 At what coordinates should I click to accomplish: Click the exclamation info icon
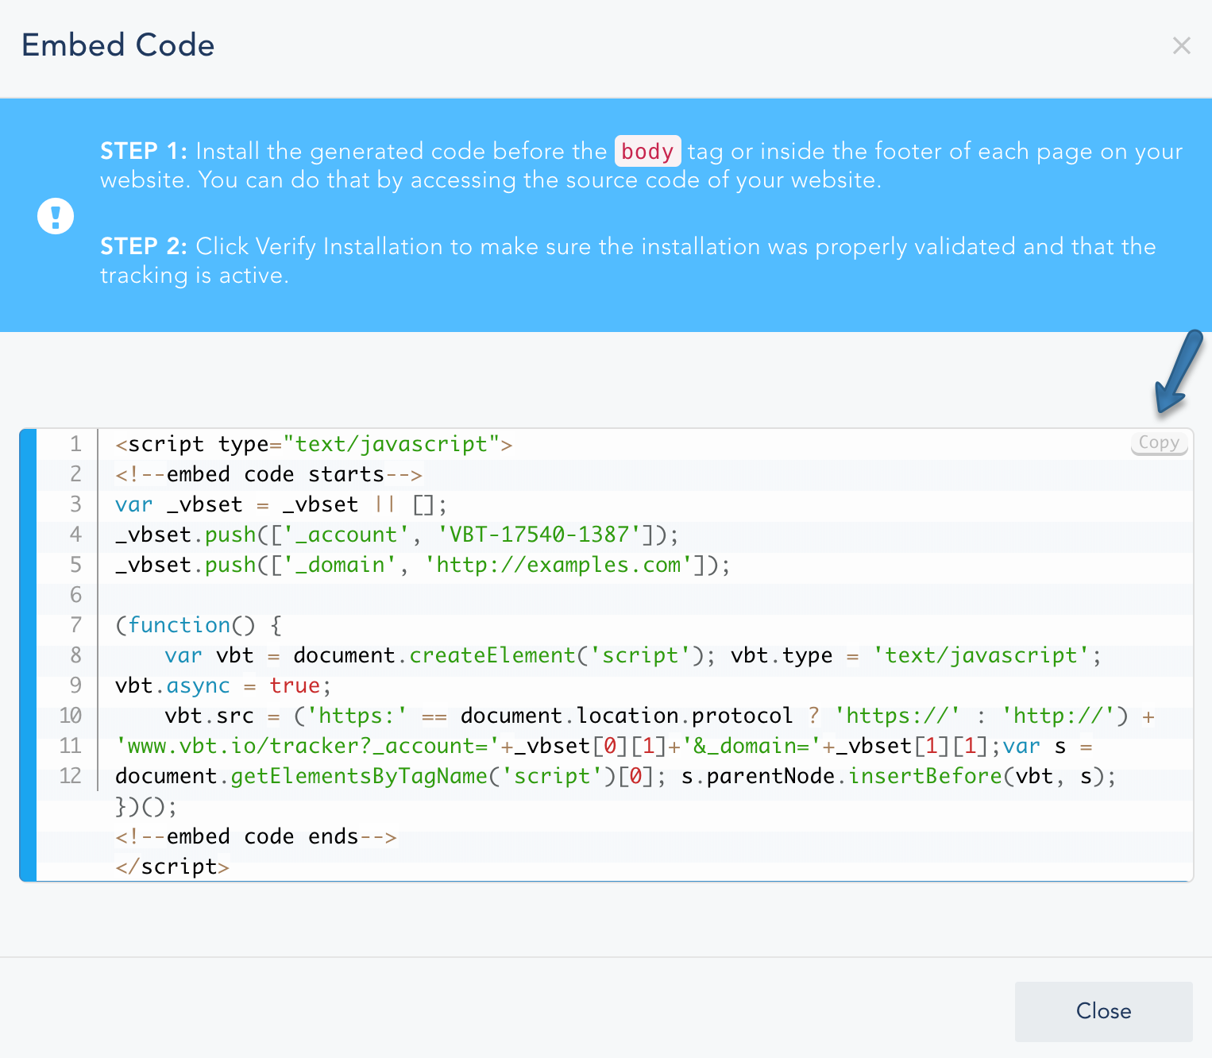tap(56, 215)
